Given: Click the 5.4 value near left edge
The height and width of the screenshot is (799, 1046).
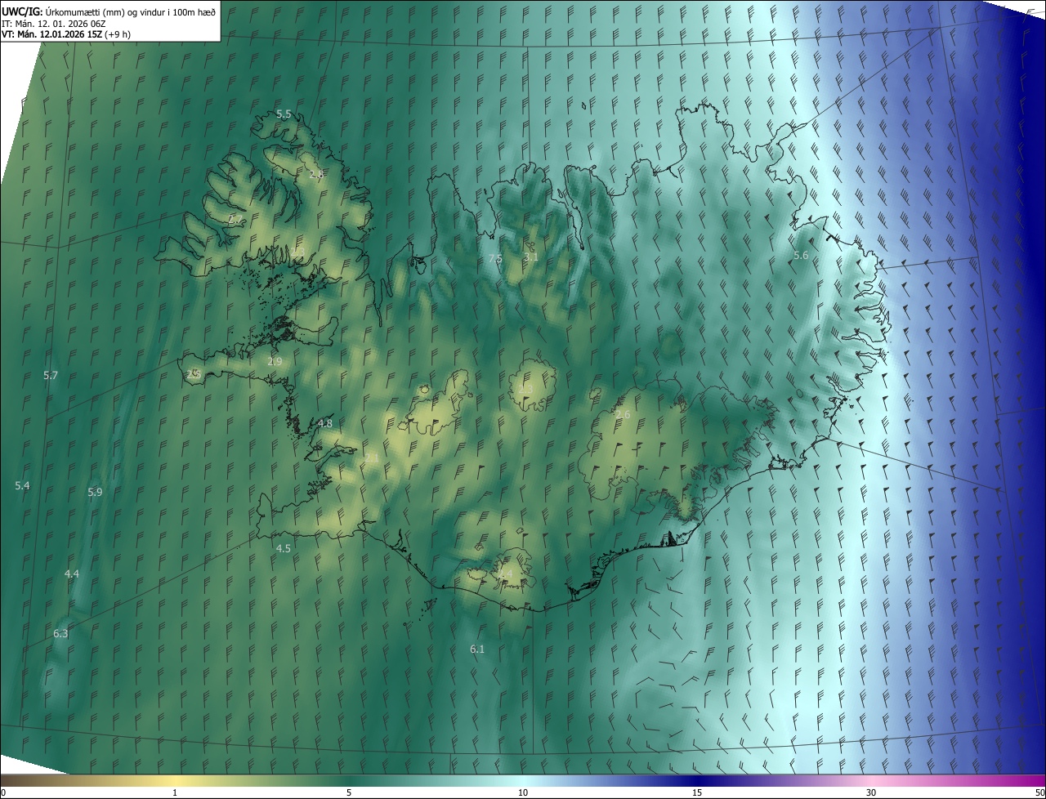Looking at the screenshot, I should (22, 485).
